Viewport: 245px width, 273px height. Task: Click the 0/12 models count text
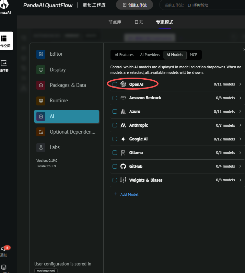224,139
